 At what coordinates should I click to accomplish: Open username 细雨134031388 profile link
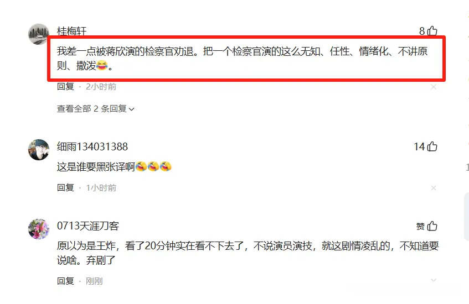pyautogui.click(x=92, y=146)
